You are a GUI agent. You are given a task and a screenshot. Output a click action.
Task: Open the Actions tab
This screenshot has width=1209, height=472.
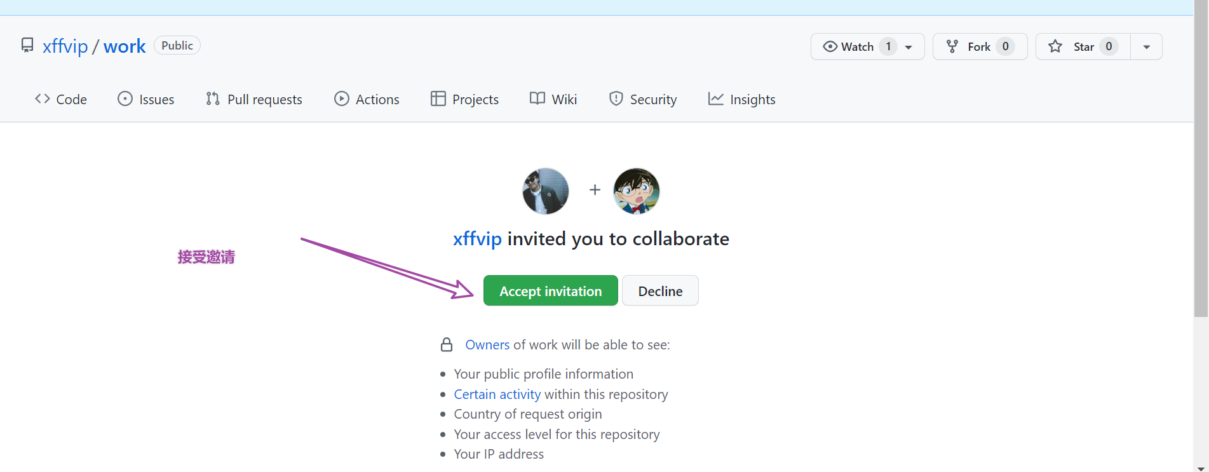click(367, 99)
